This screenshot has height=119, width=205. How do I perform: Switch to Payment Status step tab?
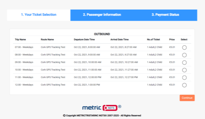[x=165, y=15]
